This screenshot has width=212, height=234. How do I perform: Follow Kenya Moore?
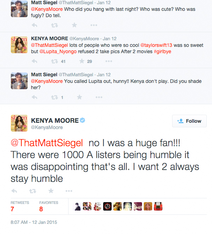click(x=189, y=121)
